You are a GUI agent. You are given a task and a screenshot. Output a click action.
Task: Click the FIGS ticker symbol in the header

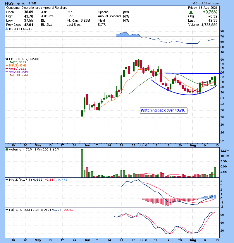pyautogui.click(x=9, y=3)
